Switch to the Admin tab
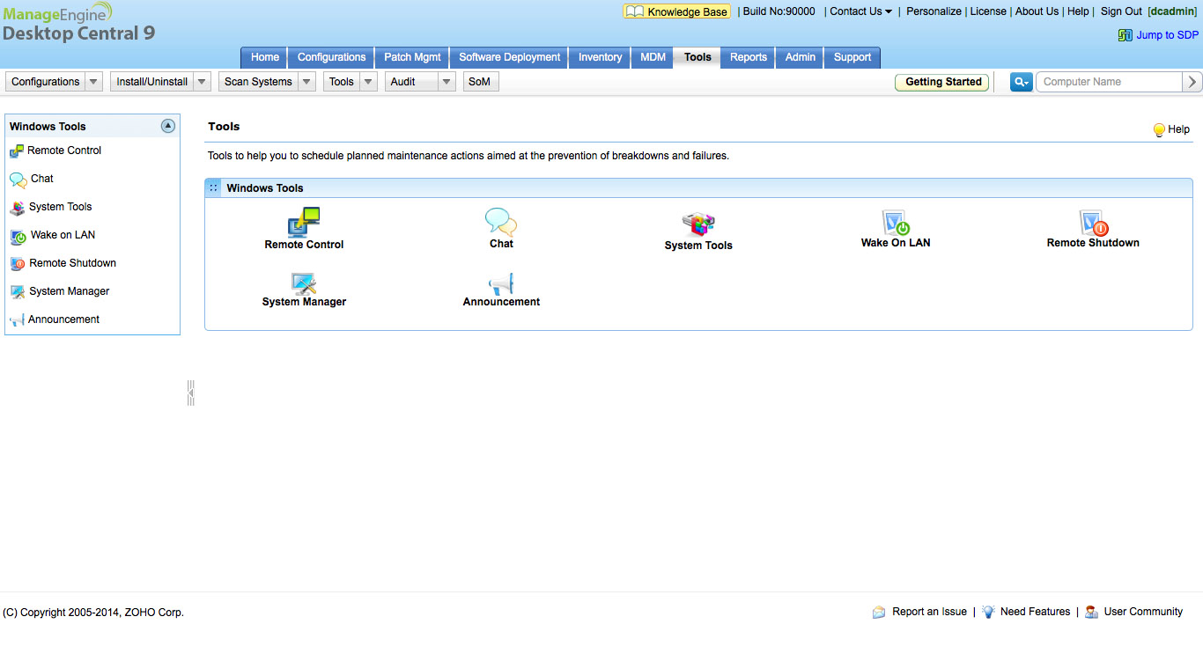Image resolution: width=1203 pixels, height=646 pixels. (x=801, y=57)
